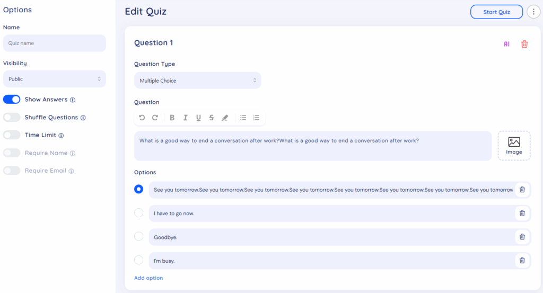Insert a numbered list
This screenshot has height=293, width=543.
tap(257, 118)
